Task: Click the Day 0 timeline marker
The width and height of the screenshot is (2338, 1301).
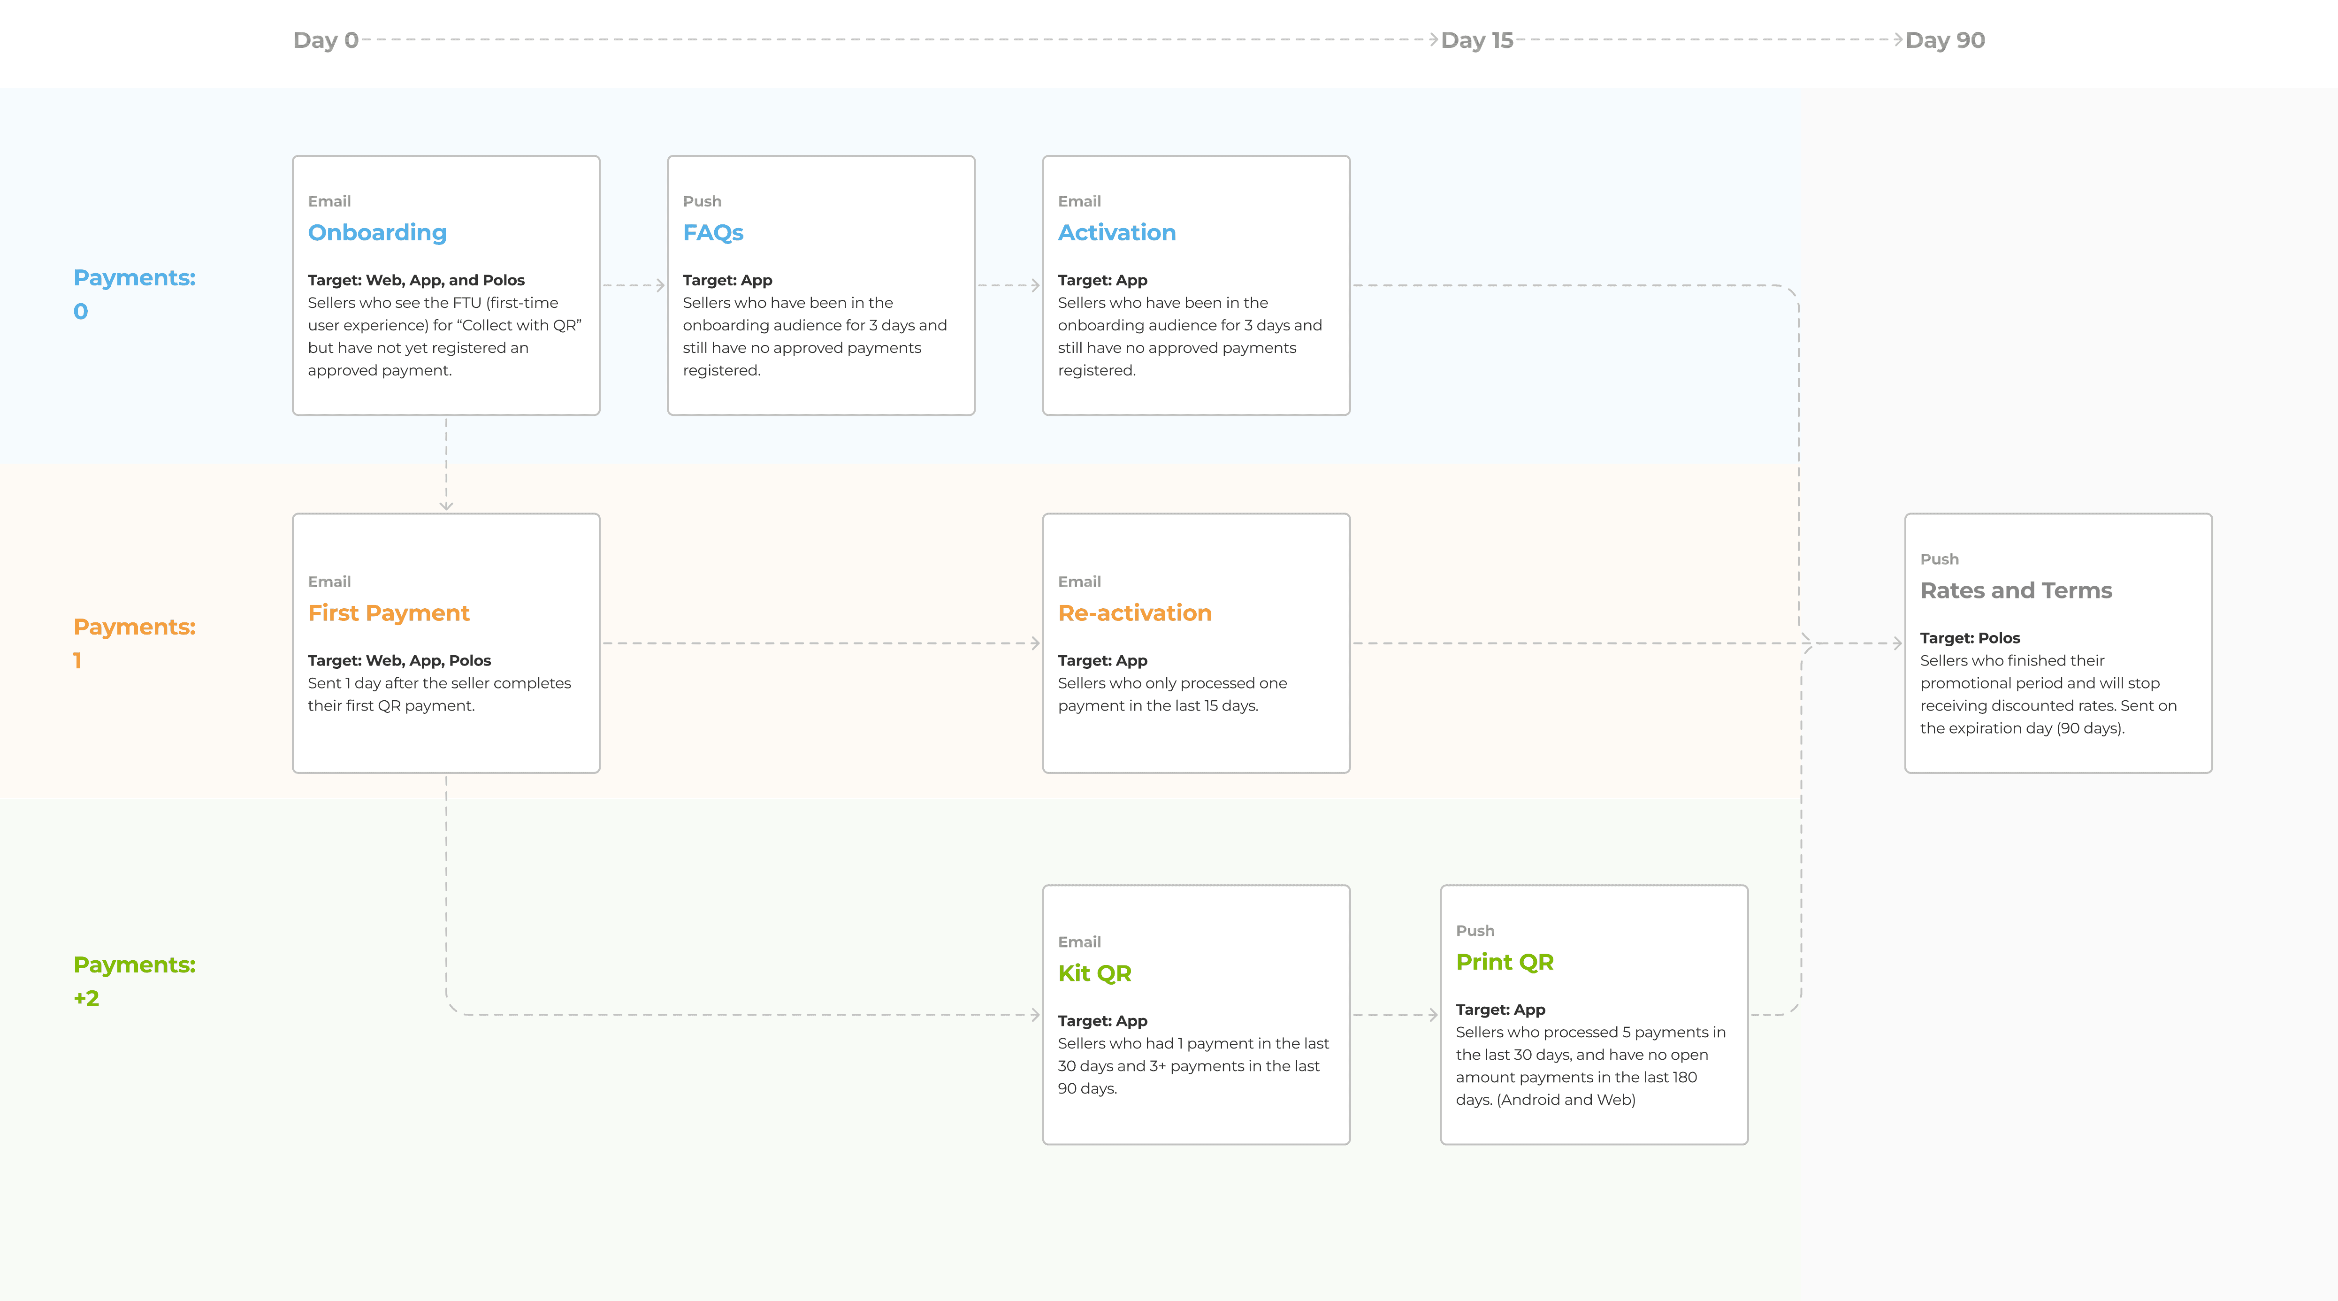Action: point(326,40)
